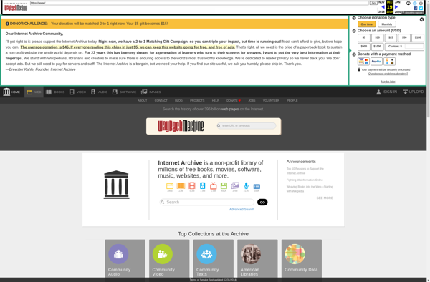Viewport: 430px width, 282px height.
Task: Choose the $500 donation amount
Action: click(364, 47)
